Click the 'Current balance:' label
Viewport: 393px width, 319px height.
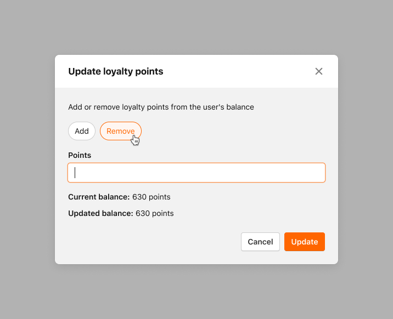coord(99,197)
